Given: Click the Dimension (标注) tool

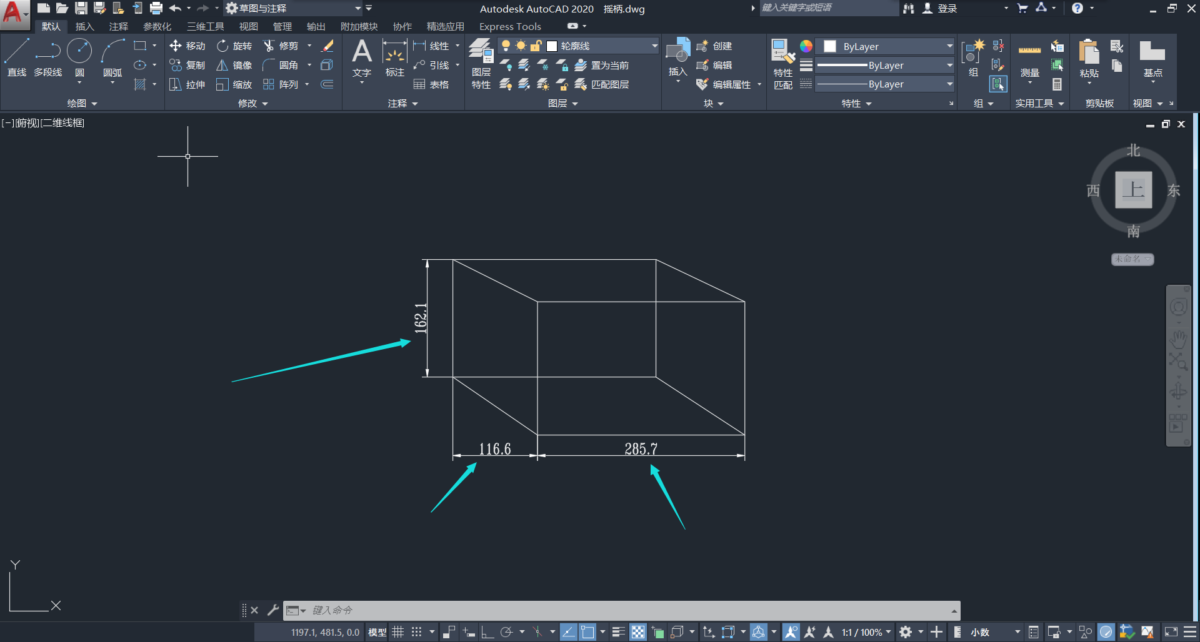Looking at the screenshot, I should pyautogui.click(x=395, y=58).
